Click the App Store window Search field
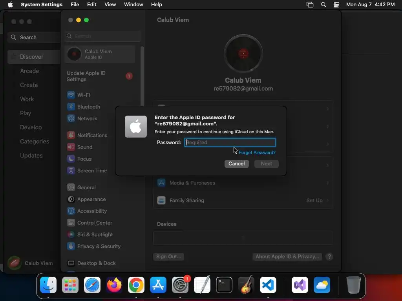The image size is (402, 301). (x=34, y=37)
